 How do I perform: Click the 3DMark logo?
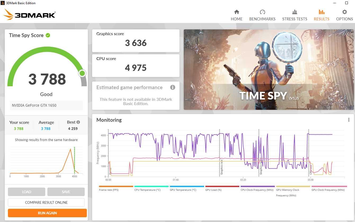pos(29,14)
